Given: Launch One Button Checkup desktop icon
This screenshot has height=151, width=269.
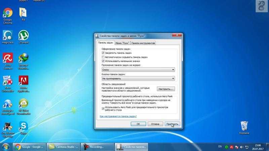Looking at the screenshot, I should 8,130.
